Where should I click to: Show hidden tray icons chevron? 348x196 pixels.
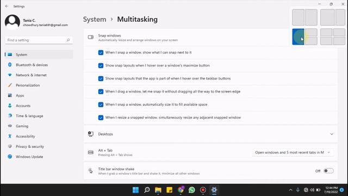[290, 190]
